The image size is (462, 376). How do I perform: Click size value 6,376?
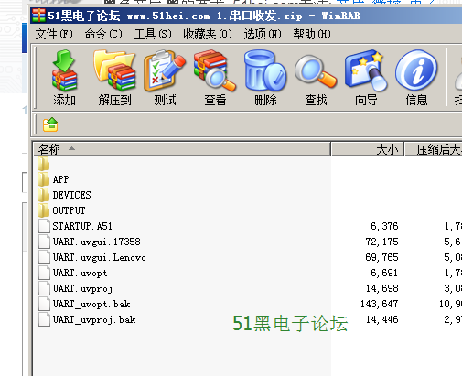(x=384, y=226)
